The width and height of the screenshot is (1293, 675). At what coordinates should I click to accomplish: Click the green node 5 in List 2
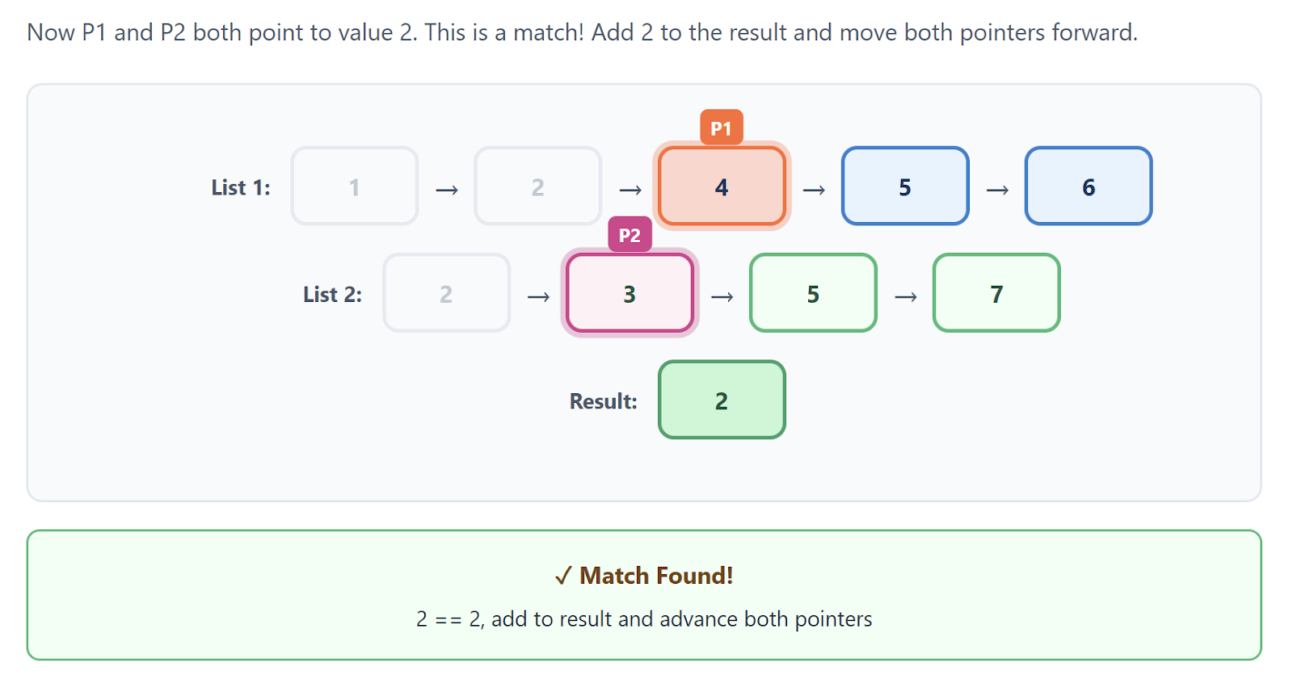813,293
